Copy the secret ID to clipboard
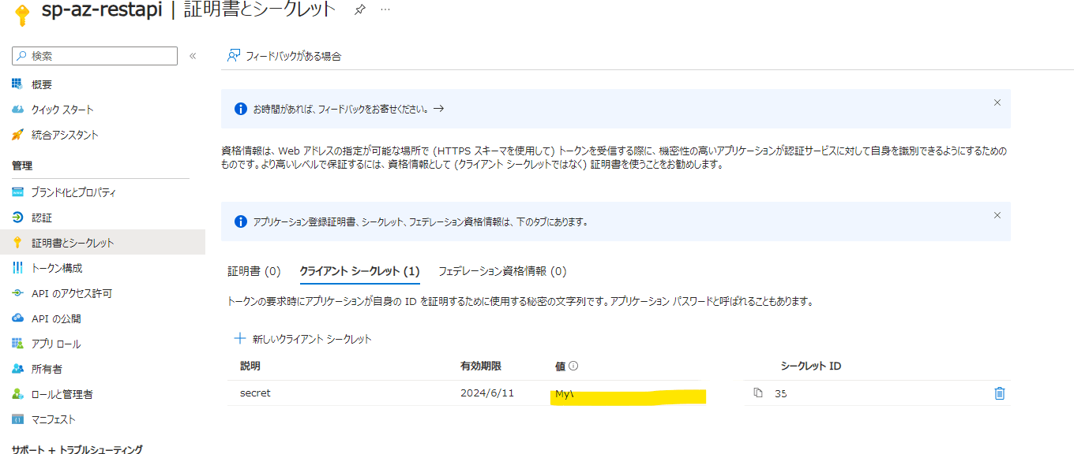 (758, 393)
